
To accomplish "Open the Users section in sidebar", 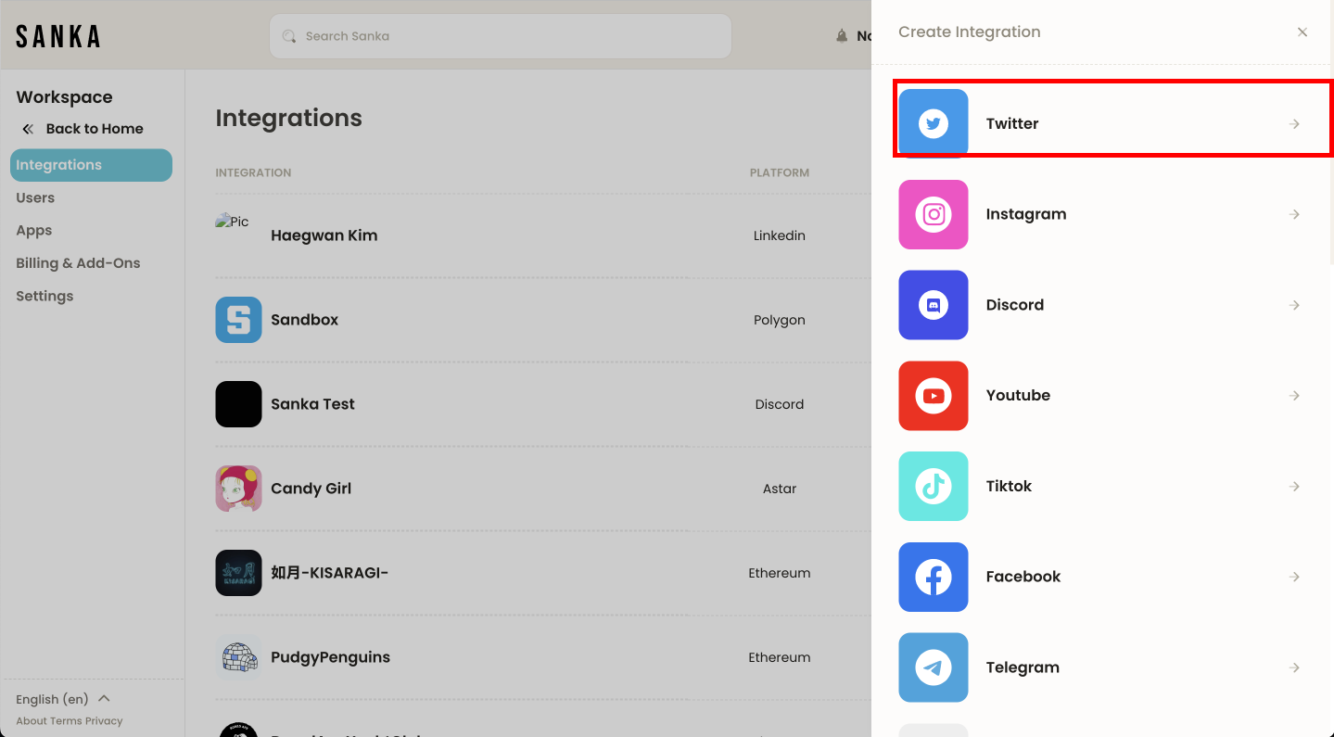I will coord(35,197).
